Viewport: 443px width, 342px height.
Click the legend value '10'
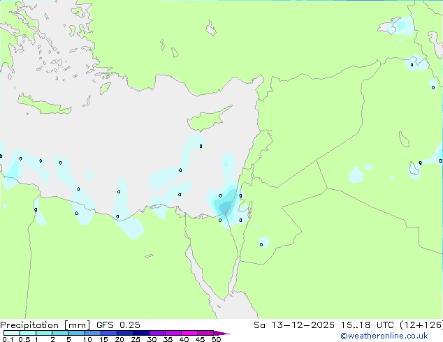(x=87, y=339)
